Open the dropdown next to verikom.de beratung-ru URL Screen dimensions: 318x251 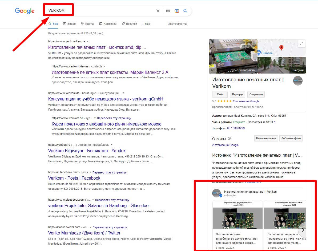pos(123,93)
